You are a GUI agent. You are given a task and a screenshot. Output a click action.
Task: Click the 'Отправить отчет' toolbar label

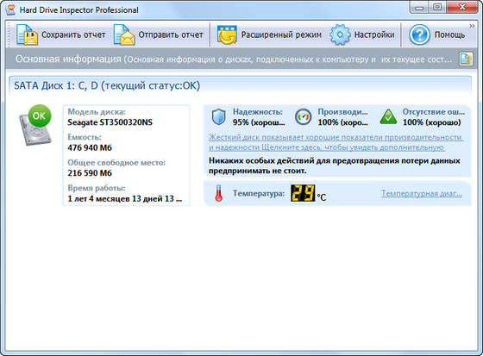tap(171, 34)
